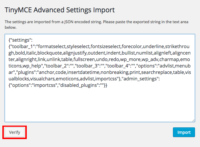Place cursor on "toolbar_1" in the text area
200x147 pixels.
(x=23, y=46)
